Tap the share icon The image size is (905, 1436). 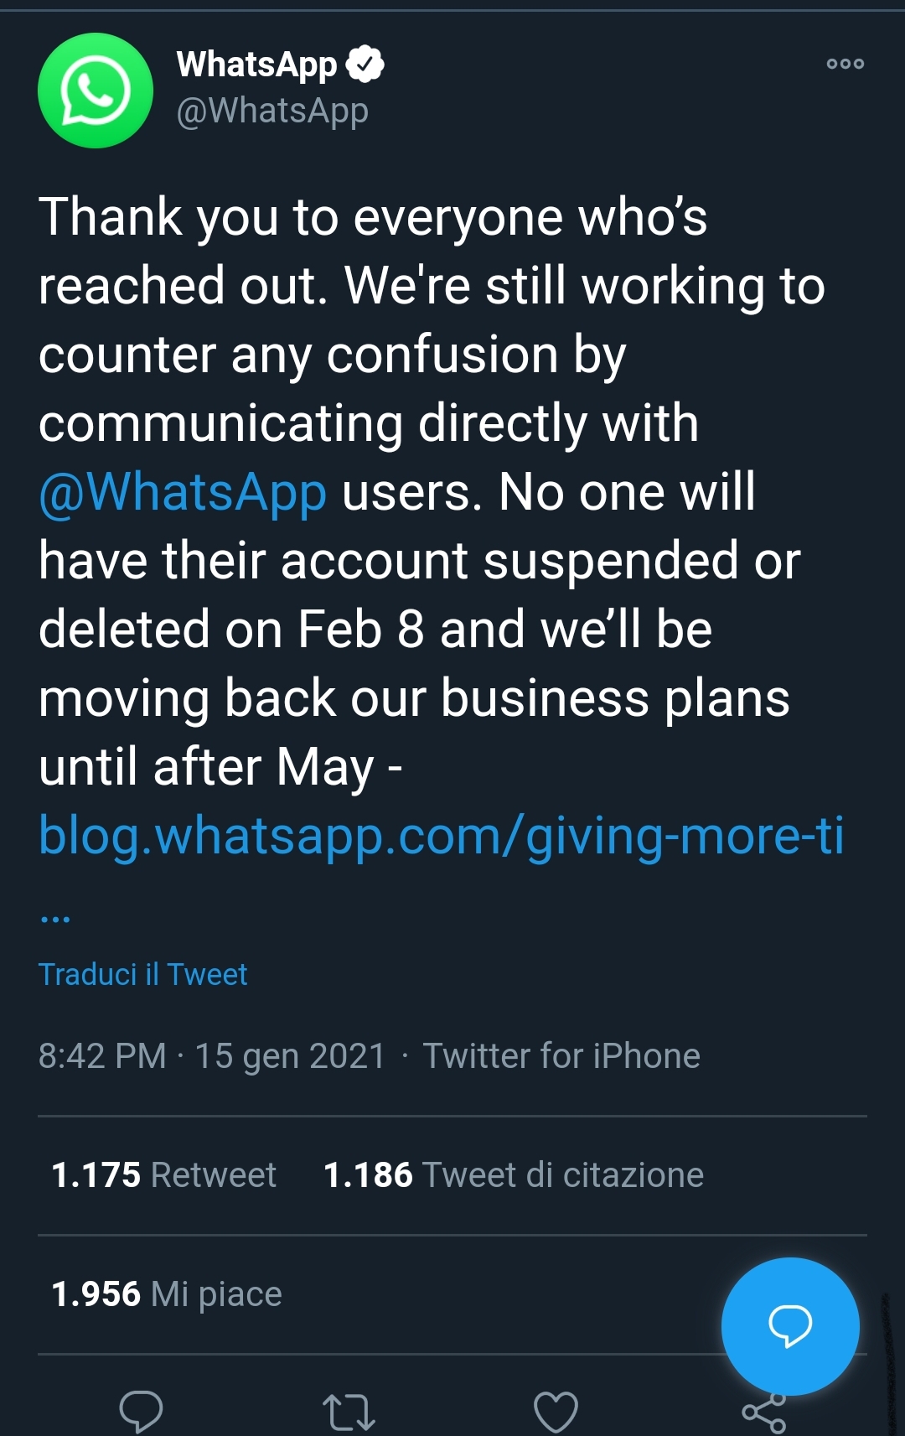(764, 1417)
